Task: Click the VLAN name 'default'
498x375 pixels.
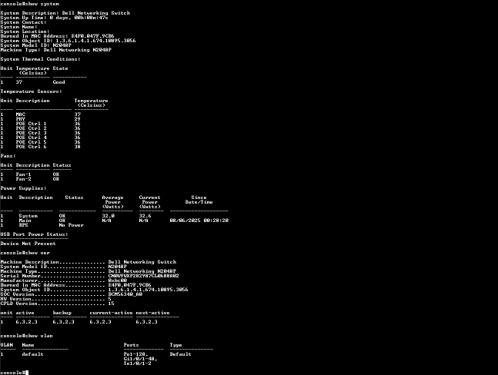Action: [33, 354]
